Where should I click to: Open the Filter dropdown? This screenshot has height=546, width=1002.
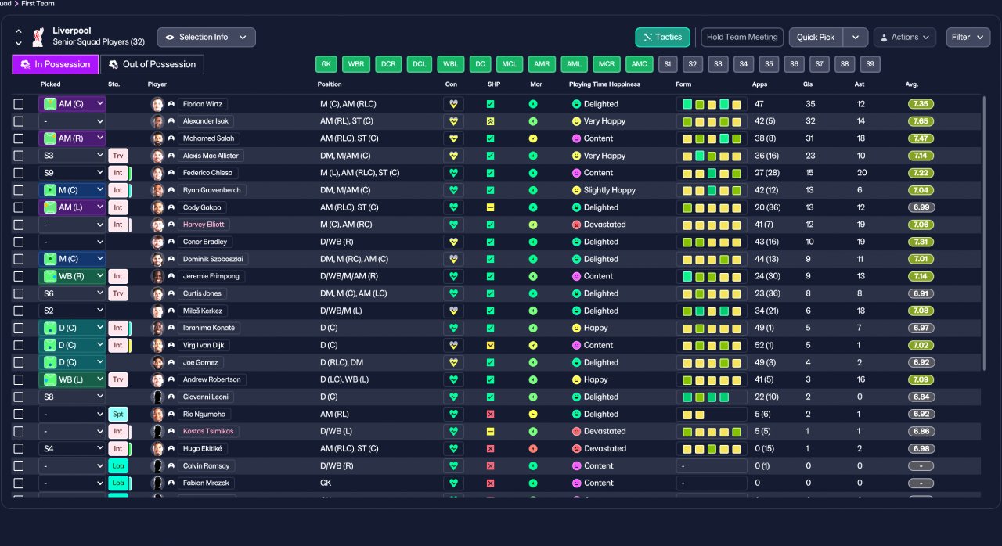(x=968, y=37)
